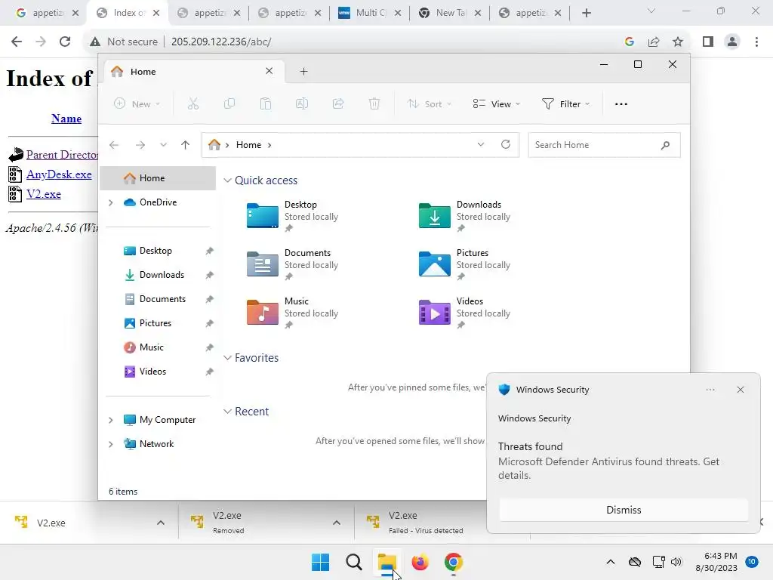Open options arrow for first V2.exe download

coord(161,523)
